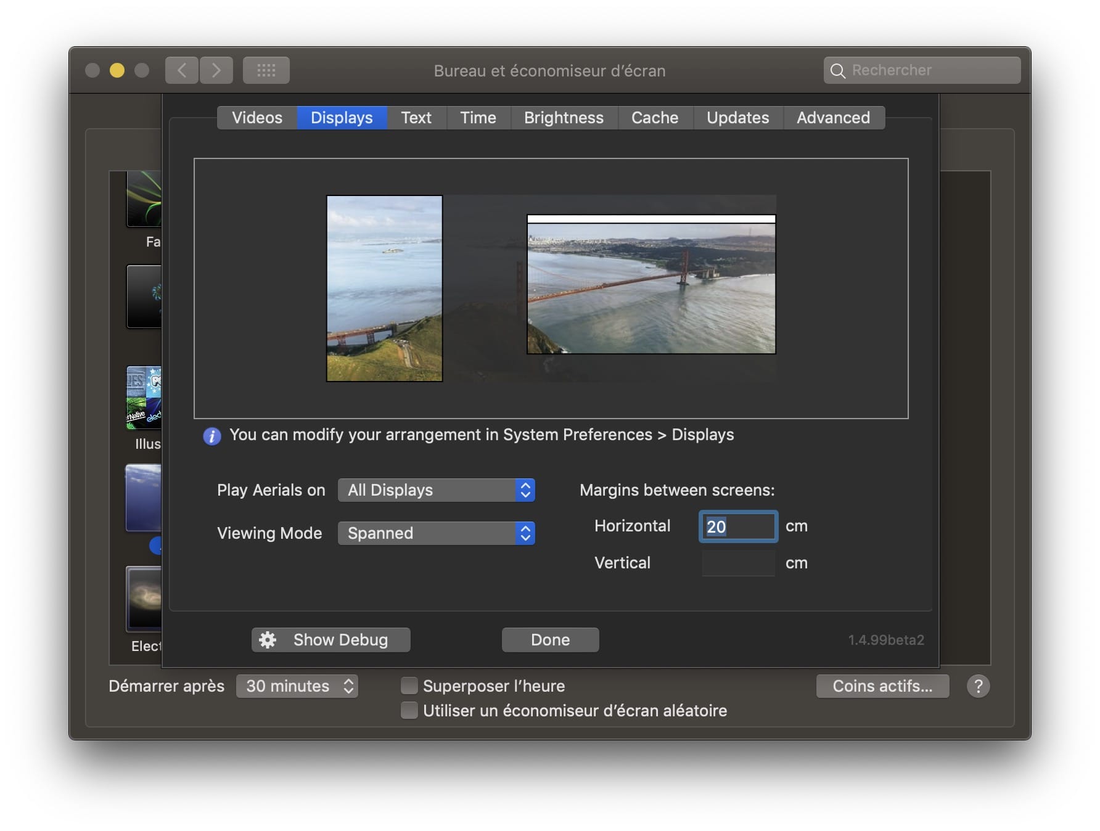Click the gear icon on Show Debug

tap(268, 640)
